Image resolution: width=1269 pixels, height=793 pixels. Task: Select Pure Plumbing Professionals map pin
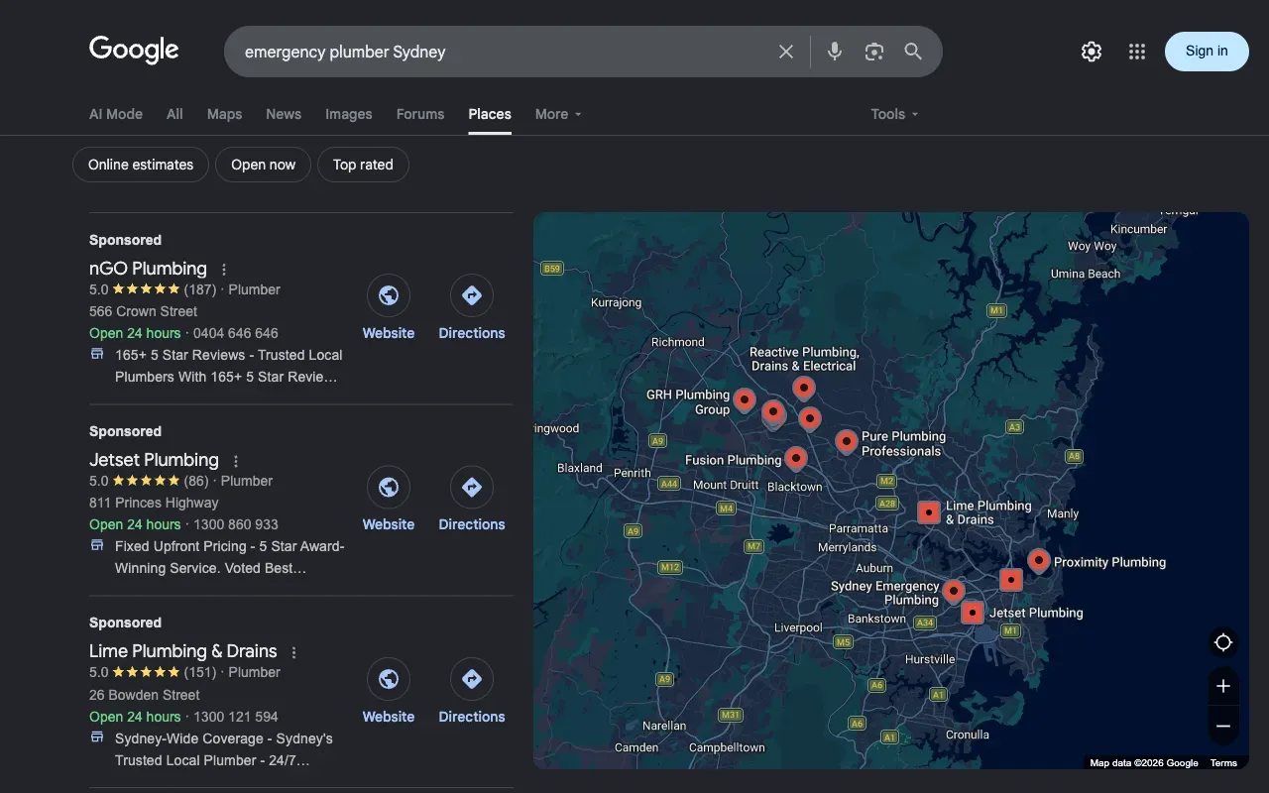846,442
